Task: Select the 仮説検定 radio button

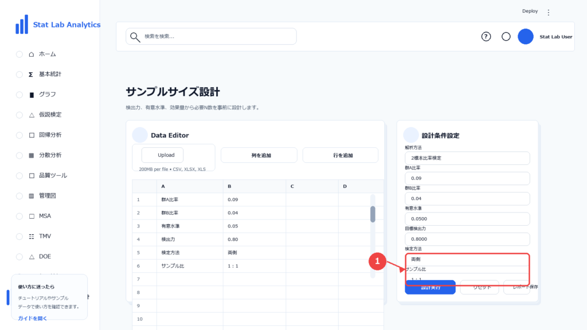Action: (x=19, y=115)
